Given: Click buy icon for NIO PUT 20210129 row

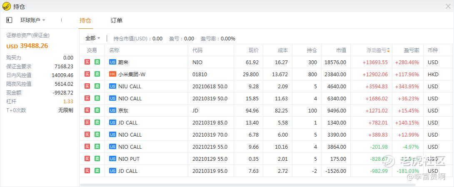Looking at the screenshot, I should pyautogui.click(x=87, y=159).
